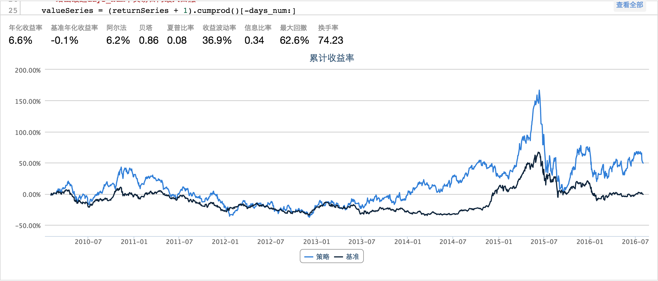The image size is (658, 281).
Task: Click the 累计收益率 chart title
Action: click(x=332, y=58)
